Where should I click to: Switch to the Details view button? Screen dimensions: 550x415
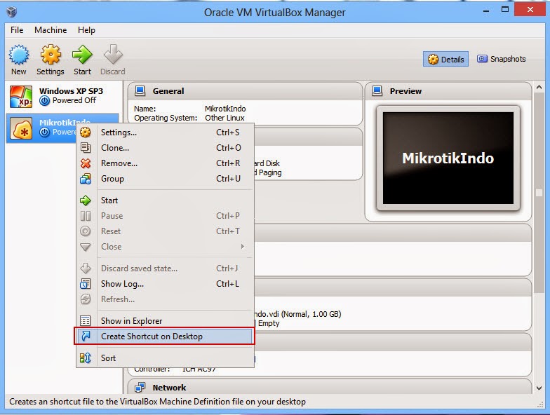coord(445,59)
